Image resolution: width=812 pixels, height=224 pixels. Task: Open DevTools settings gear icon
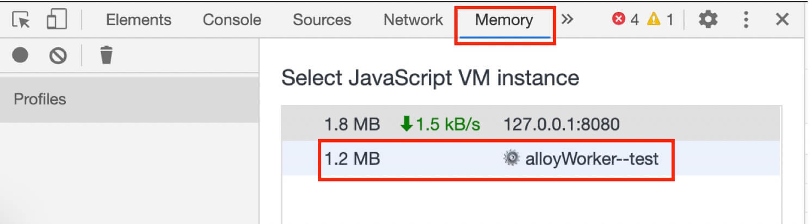pos(708,20)
